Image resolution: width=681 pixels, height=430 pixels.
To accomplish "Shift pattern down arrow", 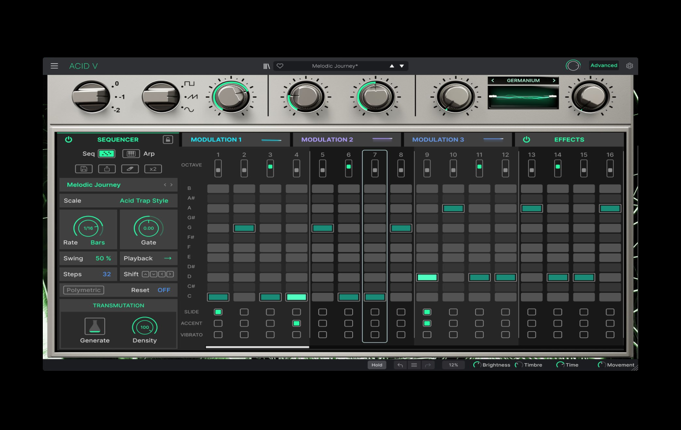I will pyautogui.click(x=153, y=274).
